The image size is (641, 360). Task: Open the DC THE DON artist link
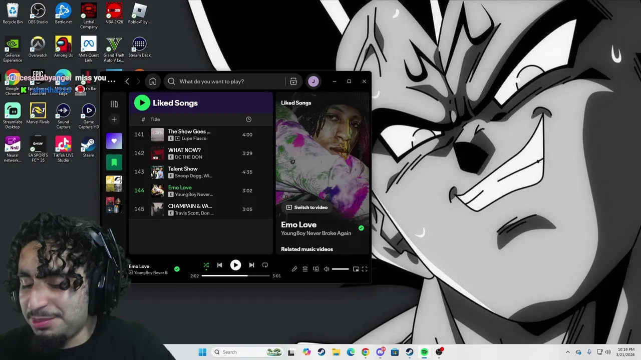pos(188,157)
